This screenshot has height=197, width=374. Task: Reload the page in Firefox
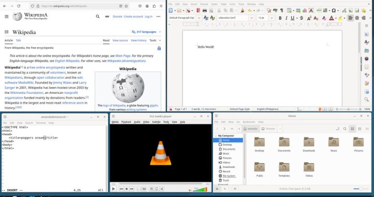19,6
